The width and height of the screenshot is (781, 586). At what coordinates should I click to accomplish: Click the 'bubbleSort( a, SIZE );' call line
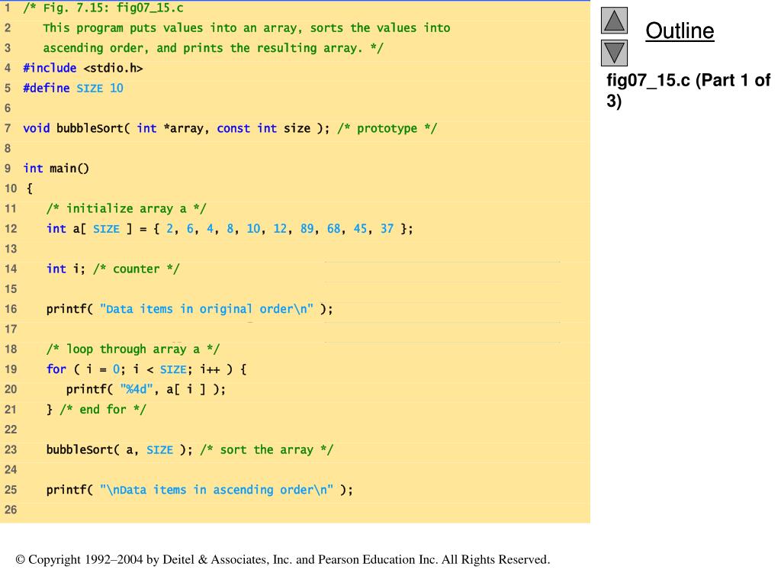pos(189,449)
